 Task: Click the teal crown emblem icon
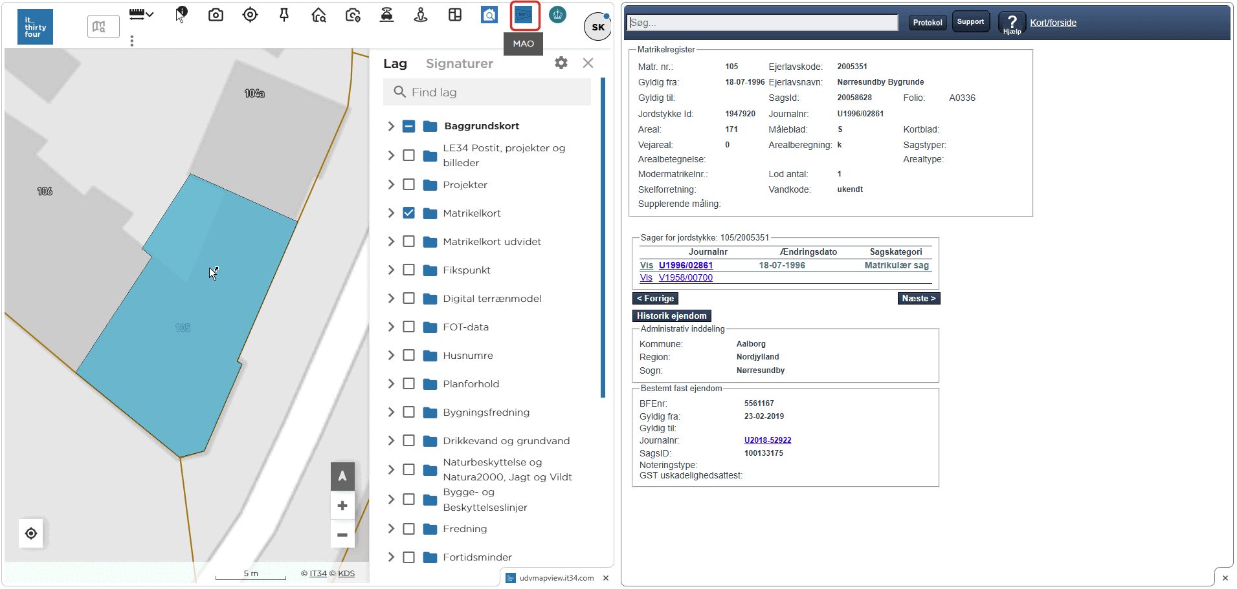pos(557,14)
